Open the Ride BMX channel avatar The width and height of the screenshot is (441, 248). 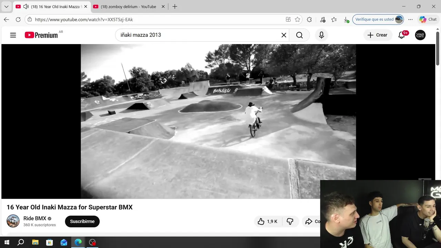13,221
